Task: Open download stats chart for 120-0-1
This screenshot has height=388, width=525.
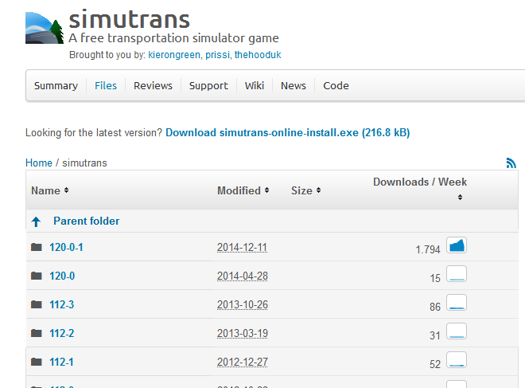Action: pos(457,245)
